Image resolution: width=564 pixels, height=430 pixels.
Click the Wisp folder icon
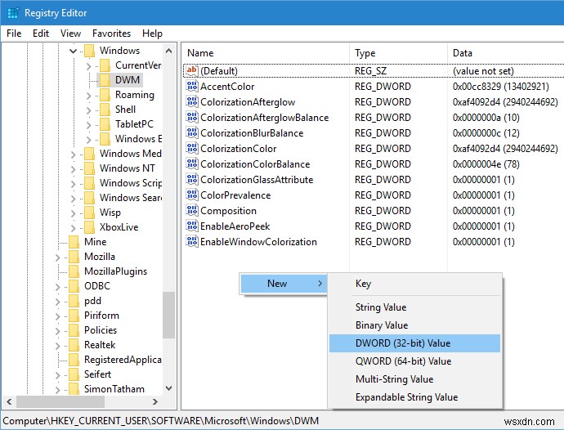click(89, 213)
